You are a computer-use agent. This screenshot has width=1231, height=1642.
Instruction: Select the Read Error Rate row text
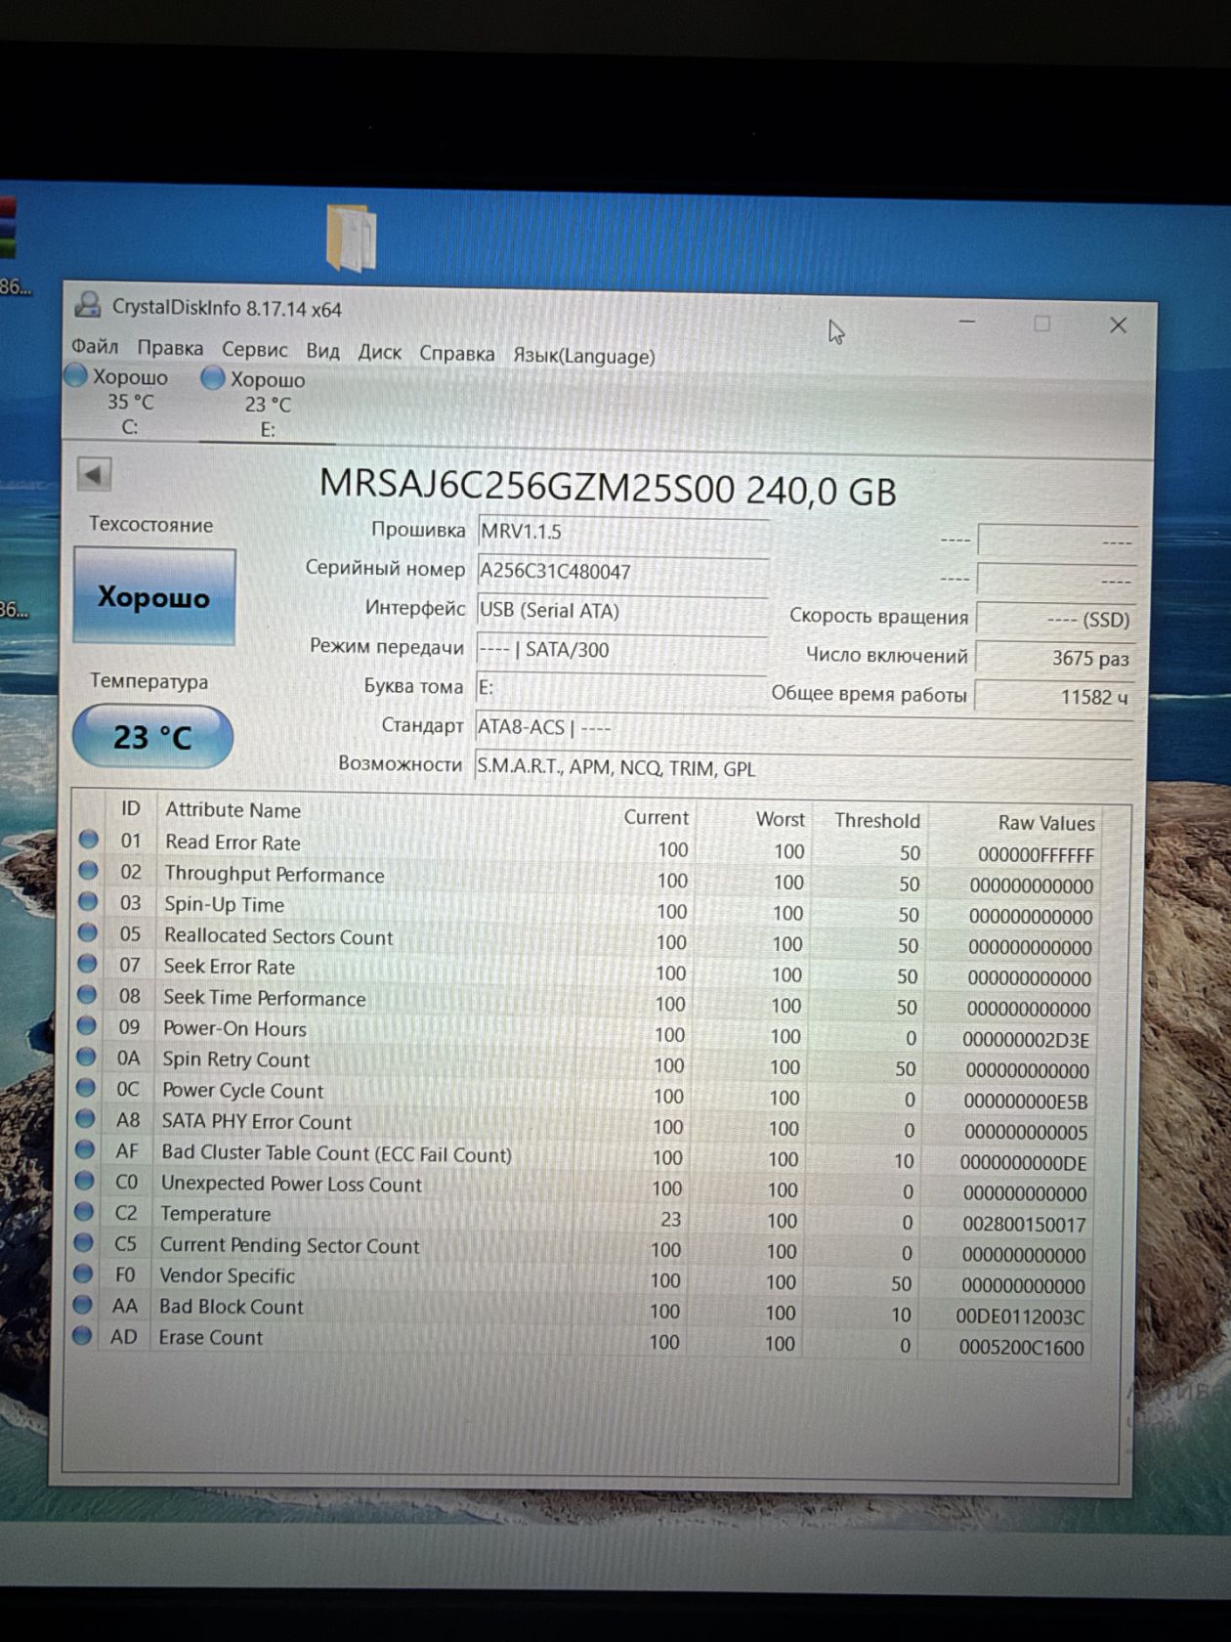(x=233, y=842)
